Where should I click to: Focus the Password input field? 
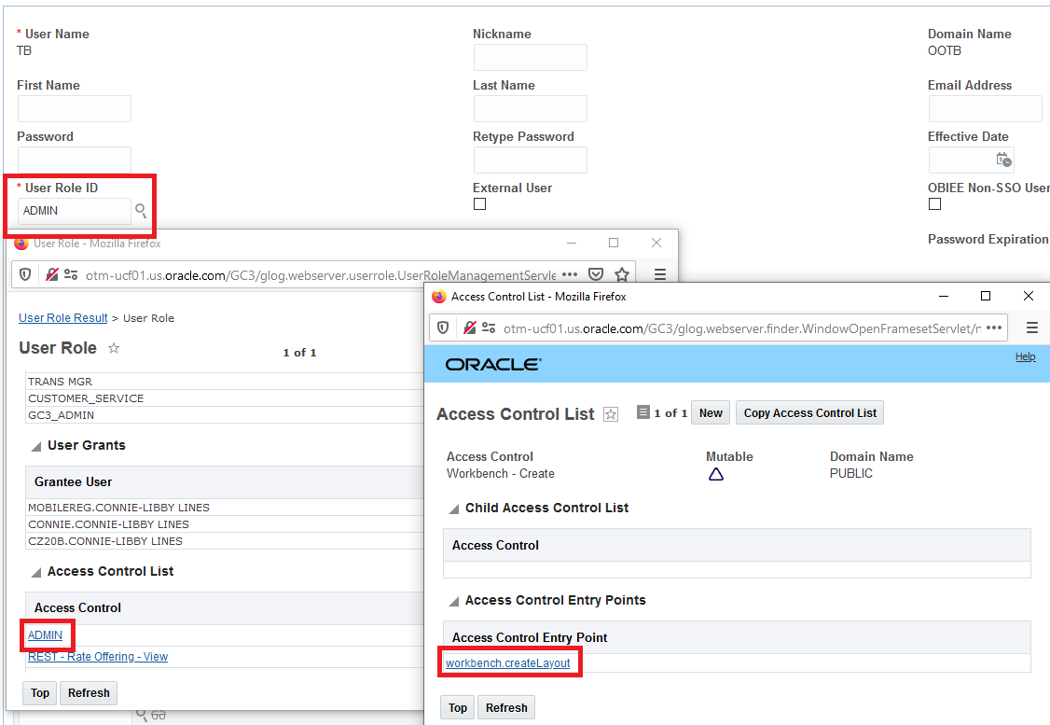[75, 160]
